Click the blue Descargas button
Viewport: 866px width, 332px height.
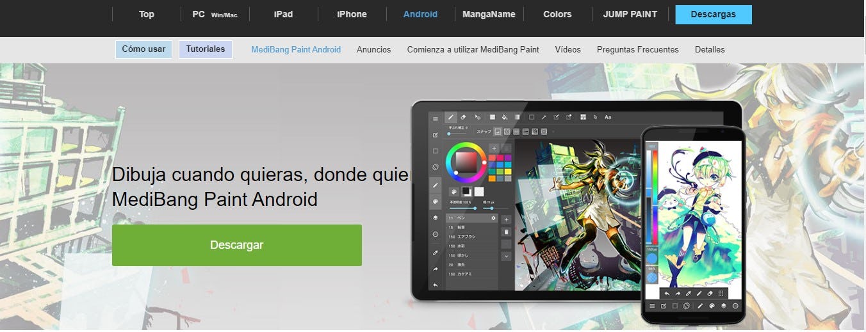tap(713, 14)
